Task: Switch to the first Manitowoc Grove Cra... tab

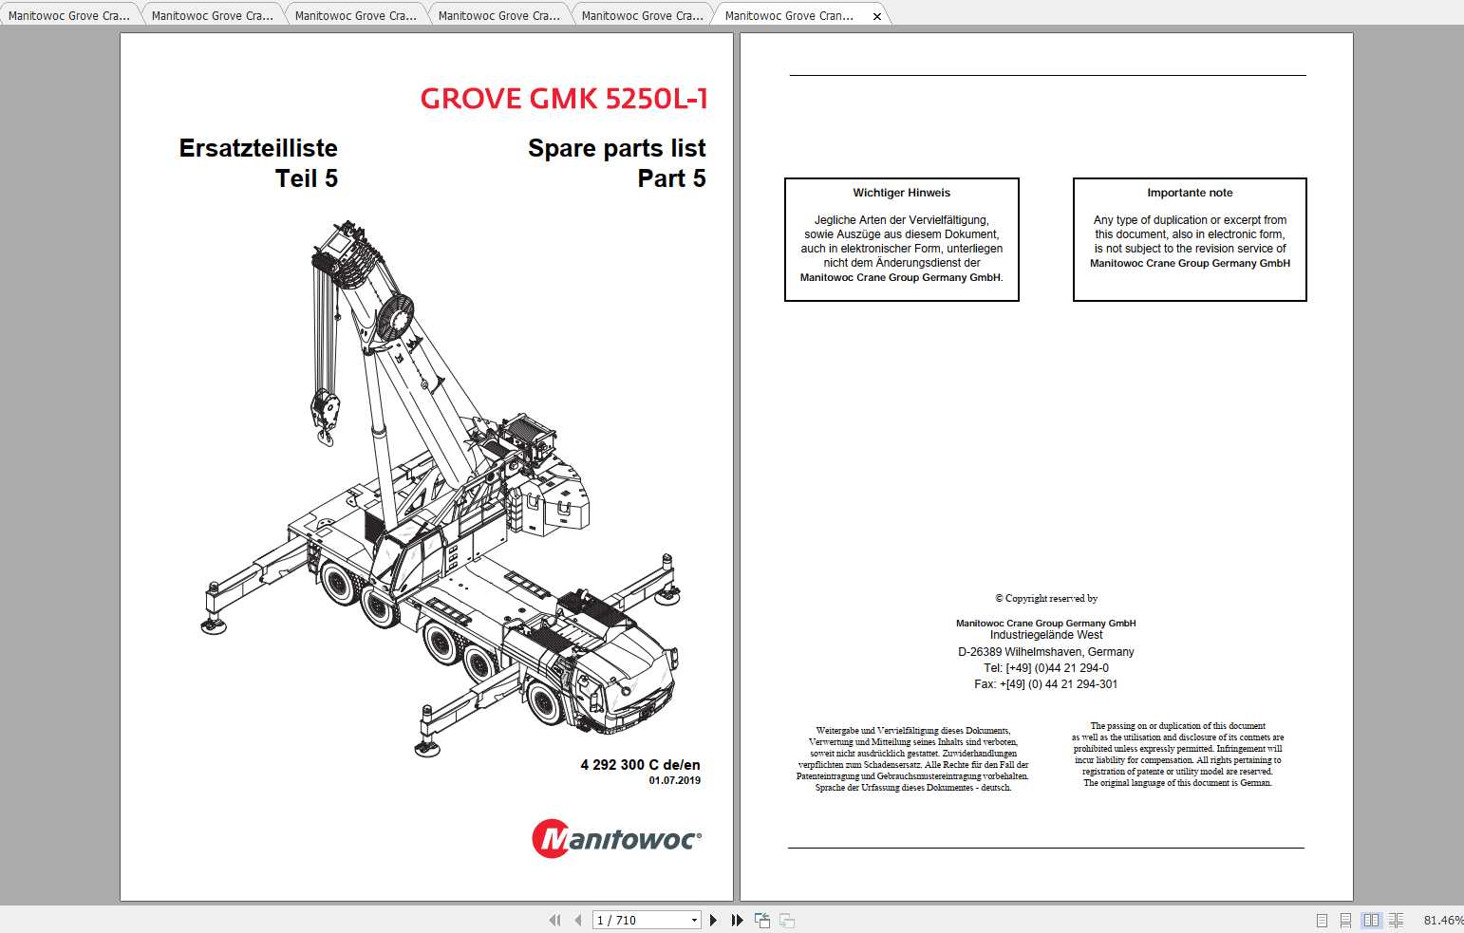Action: point(68,15)
